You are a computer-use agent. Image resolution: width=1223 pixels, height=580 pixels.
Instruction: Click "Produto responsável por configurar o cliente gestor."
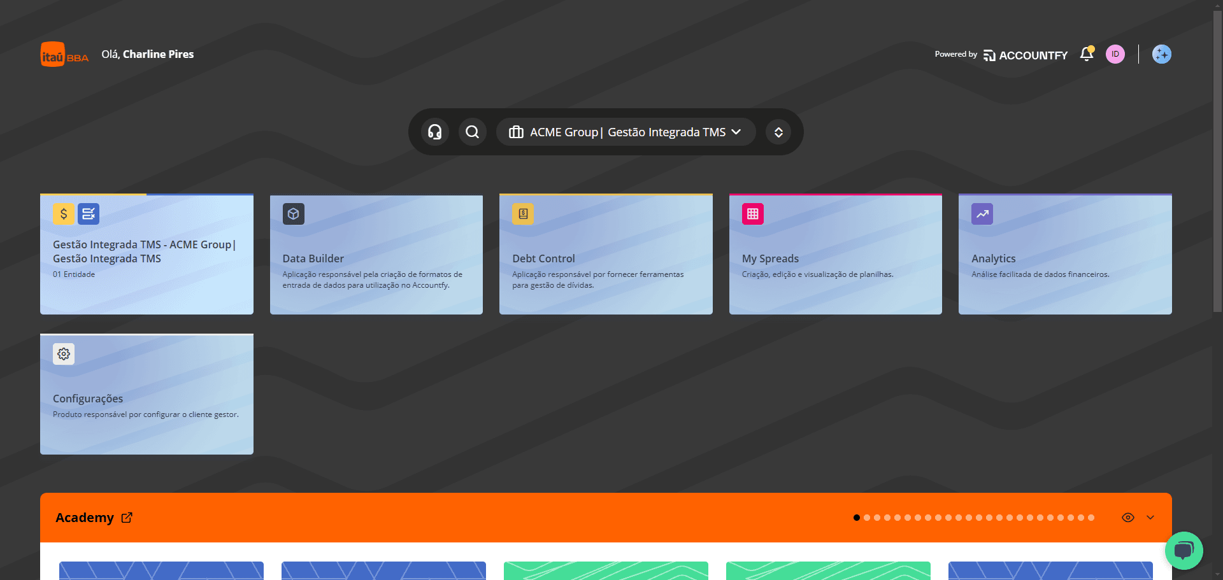coord(146,414)
